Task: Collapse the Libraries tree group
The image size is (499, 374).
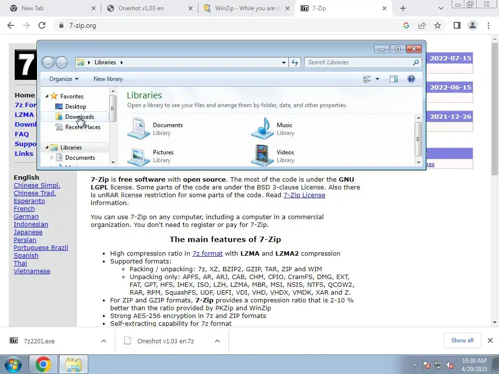Action: pyautogui.click(x=47, y=147)
